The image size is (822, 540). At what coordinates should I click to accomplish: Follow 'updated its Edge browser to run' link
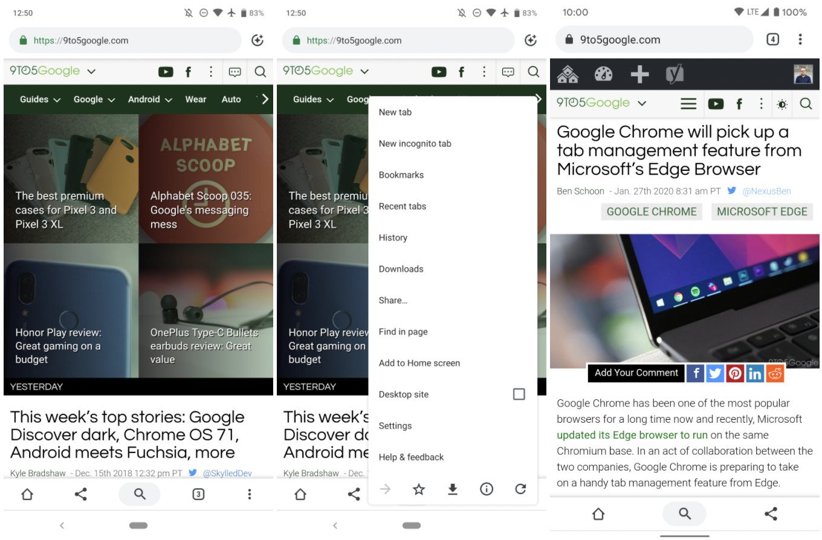click(x=632, y=435)
